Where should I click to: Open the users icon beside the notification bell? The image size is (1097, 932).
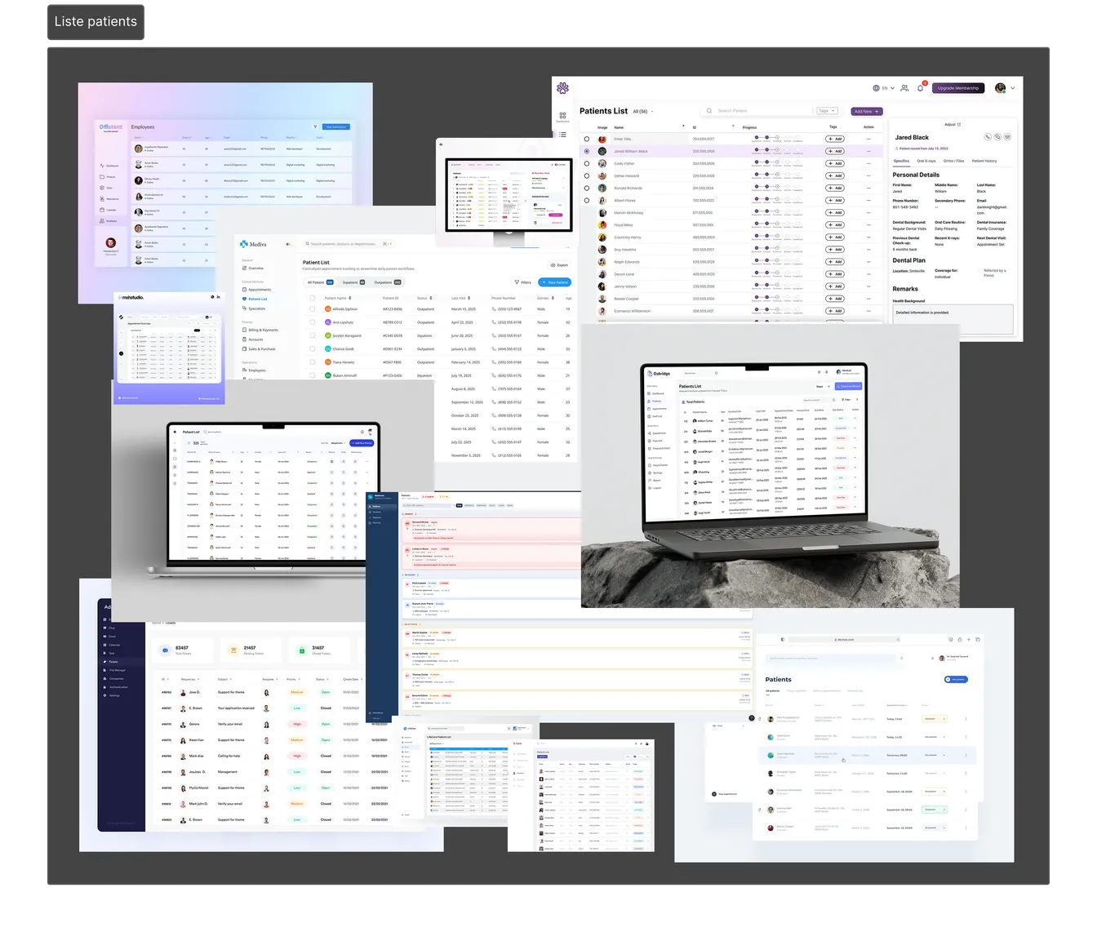point(904,88)
